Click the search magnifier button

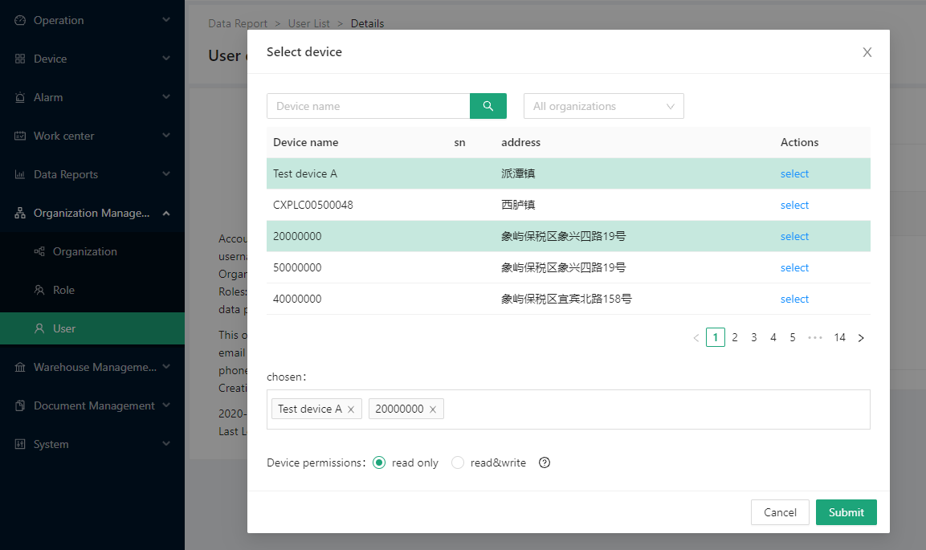487,106
